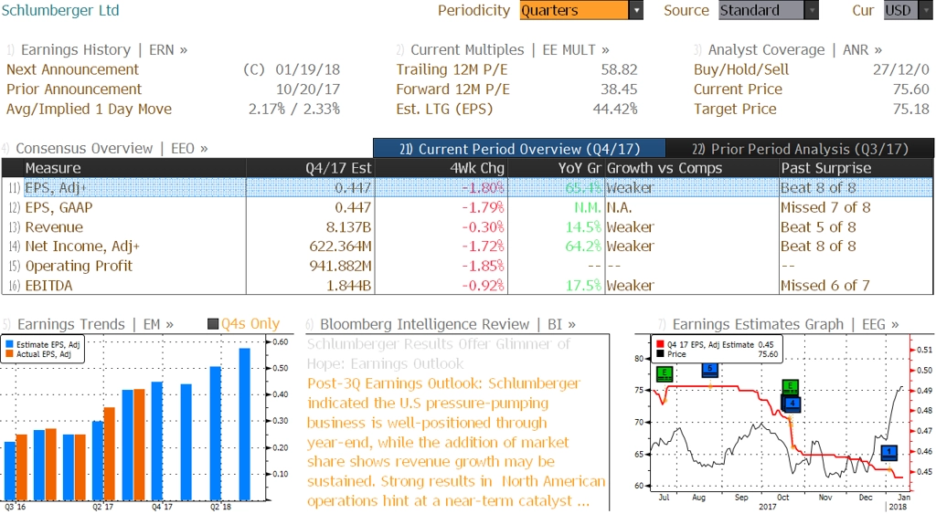Click orange Actual EPS, Adj legend swatch

9,353
